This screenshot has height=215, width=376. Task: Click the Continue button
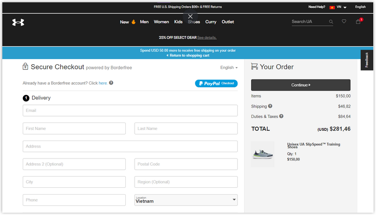(x=301, y=85)
